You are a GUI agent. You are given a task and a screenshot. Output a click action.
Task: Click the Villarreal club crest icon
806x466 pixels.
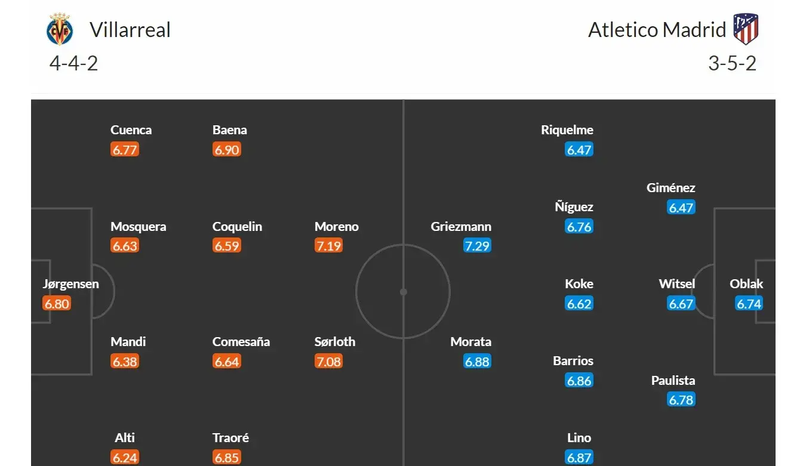[x=60, y=30]
